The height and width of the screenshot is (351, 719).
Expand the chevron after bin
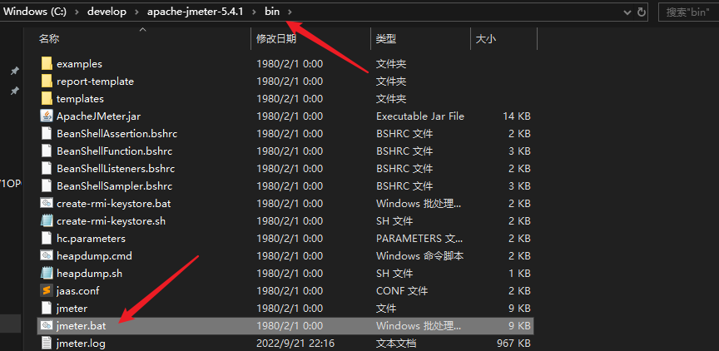(290, 12)
